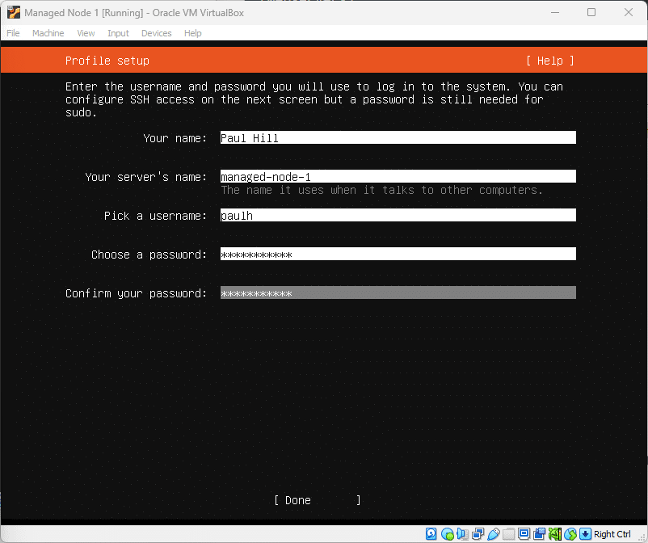Click the Help button in installer header
The height and width of the screenshot is (543, 648).
click(x=549, y=61)
